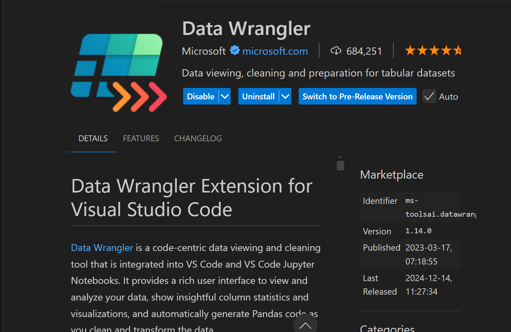The width and height of the screenshot is (511, 332).
Task: Click the Last Released date 2024-12-14
Action: 429,285
